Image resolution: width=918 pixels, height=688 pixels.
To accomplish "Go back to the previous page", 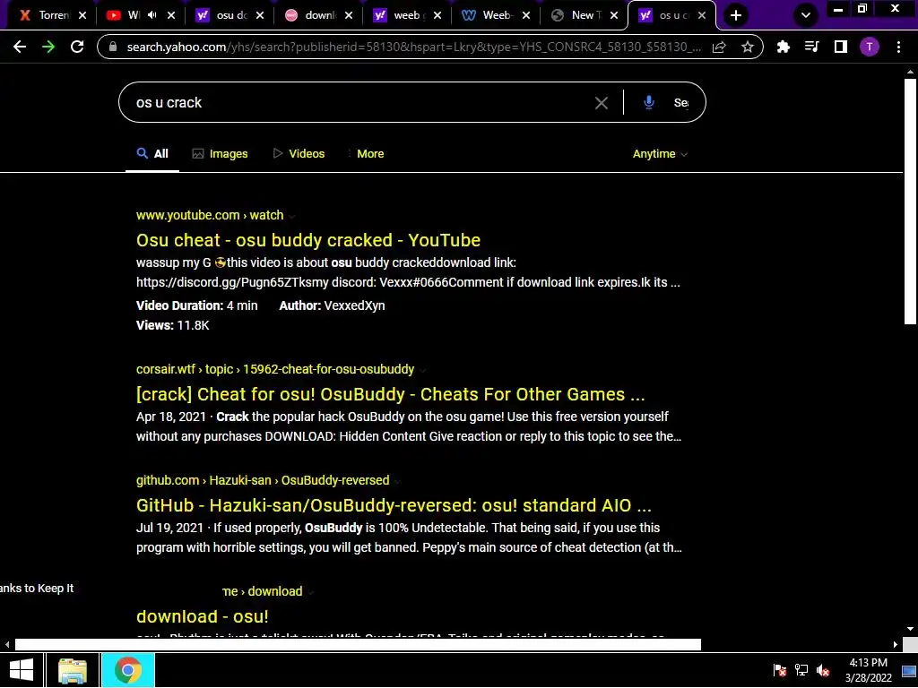I will coord(20,47).
